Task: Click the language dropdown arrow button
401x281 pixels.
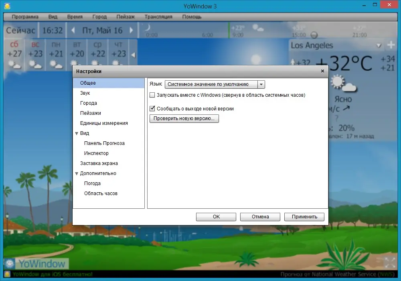Action: (x=261, y=84)
